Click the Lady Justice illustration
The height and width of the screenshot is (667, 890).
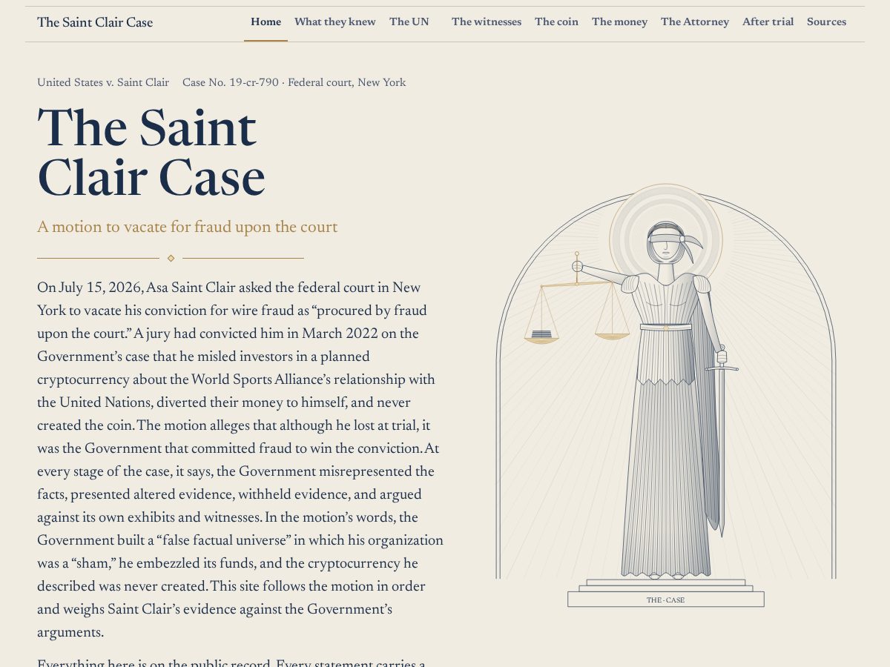(x=666, y=395)
